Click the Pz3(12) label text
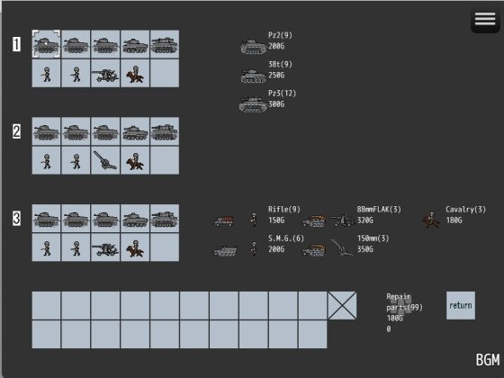 click(x=283, y=94)
